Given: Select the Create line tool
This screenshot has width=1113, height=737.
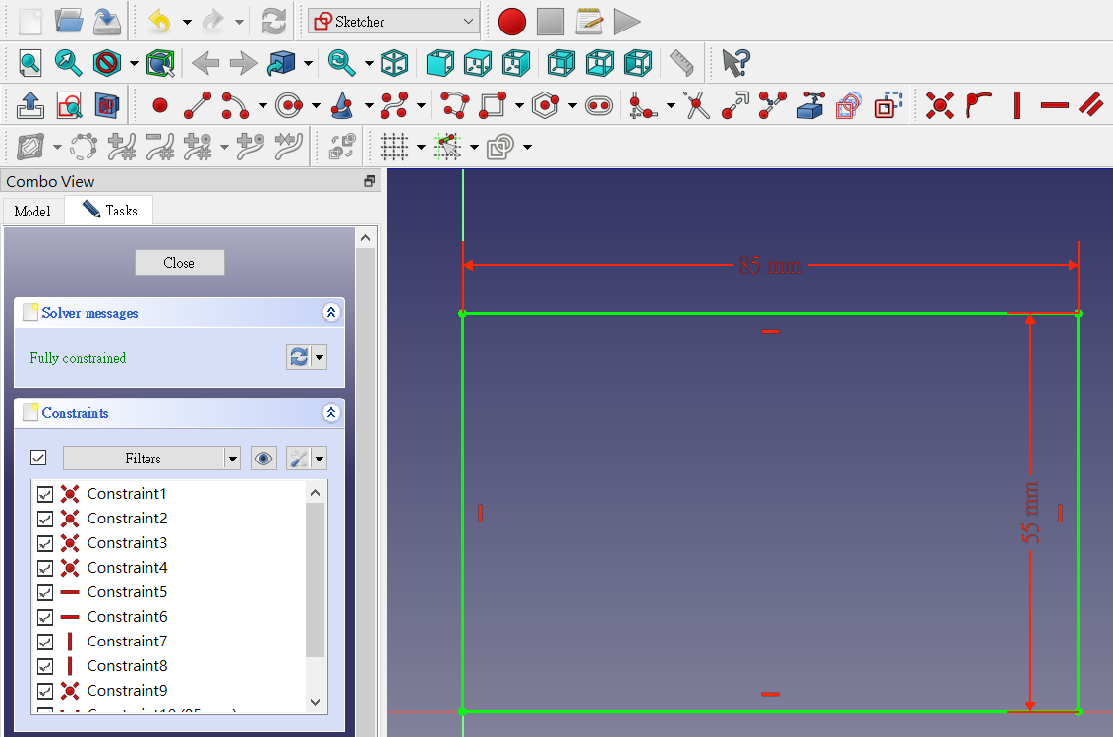Looking at the screenshot, I should click(198, 106).
